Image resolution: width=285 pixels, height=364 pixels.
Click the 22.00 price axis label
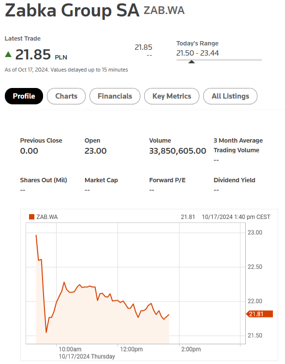(255, 301)
